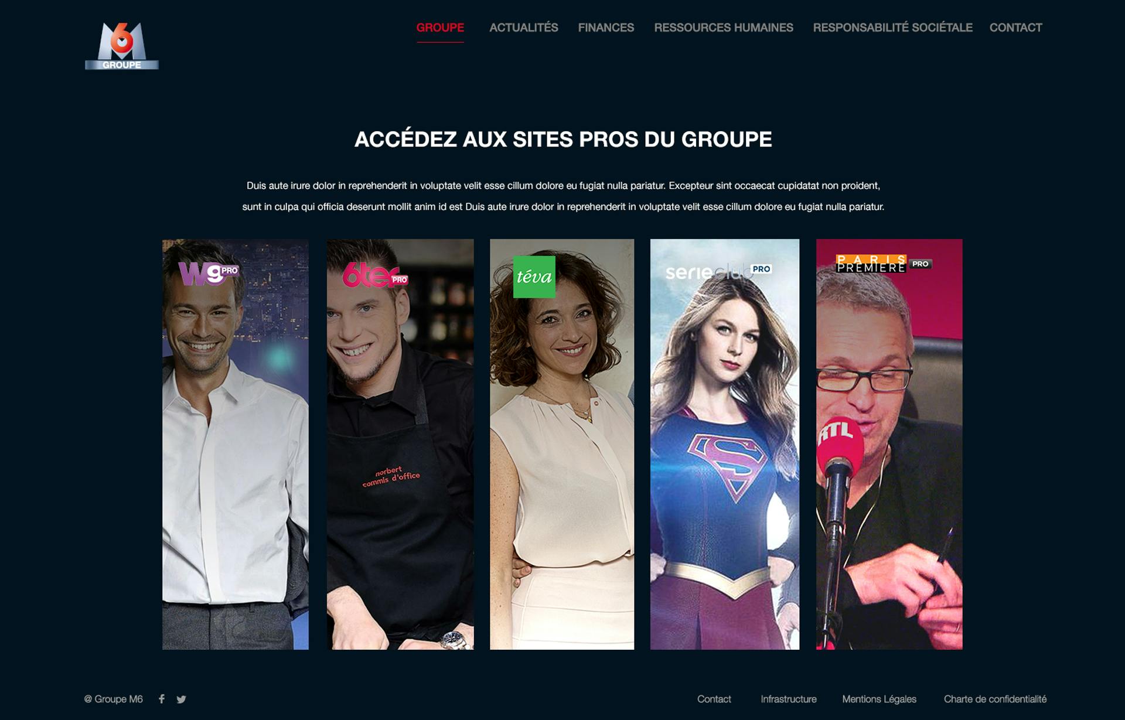Open the Actualités menu item
Viewport: 1125px width, 720px height.
tap(524, 28)
